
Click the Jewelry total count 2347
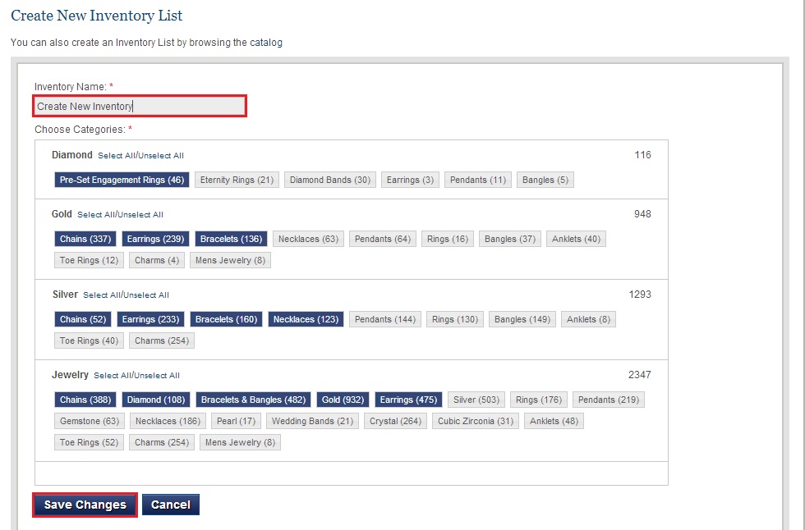(640, 375)
